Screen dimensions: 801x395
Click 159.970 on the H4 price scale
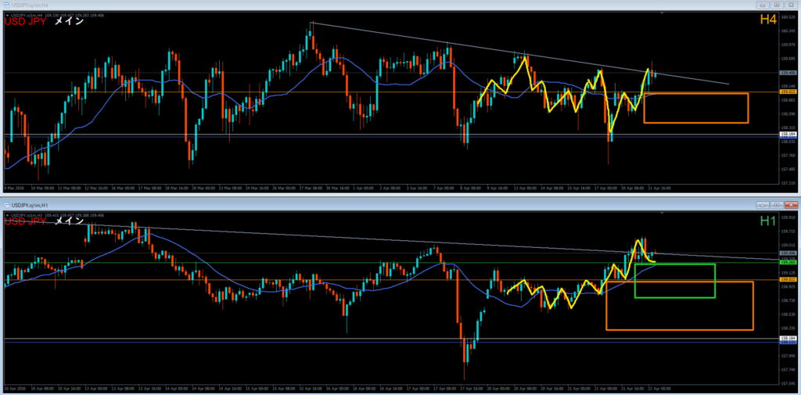pyautogui.click(x=787, y=45)
